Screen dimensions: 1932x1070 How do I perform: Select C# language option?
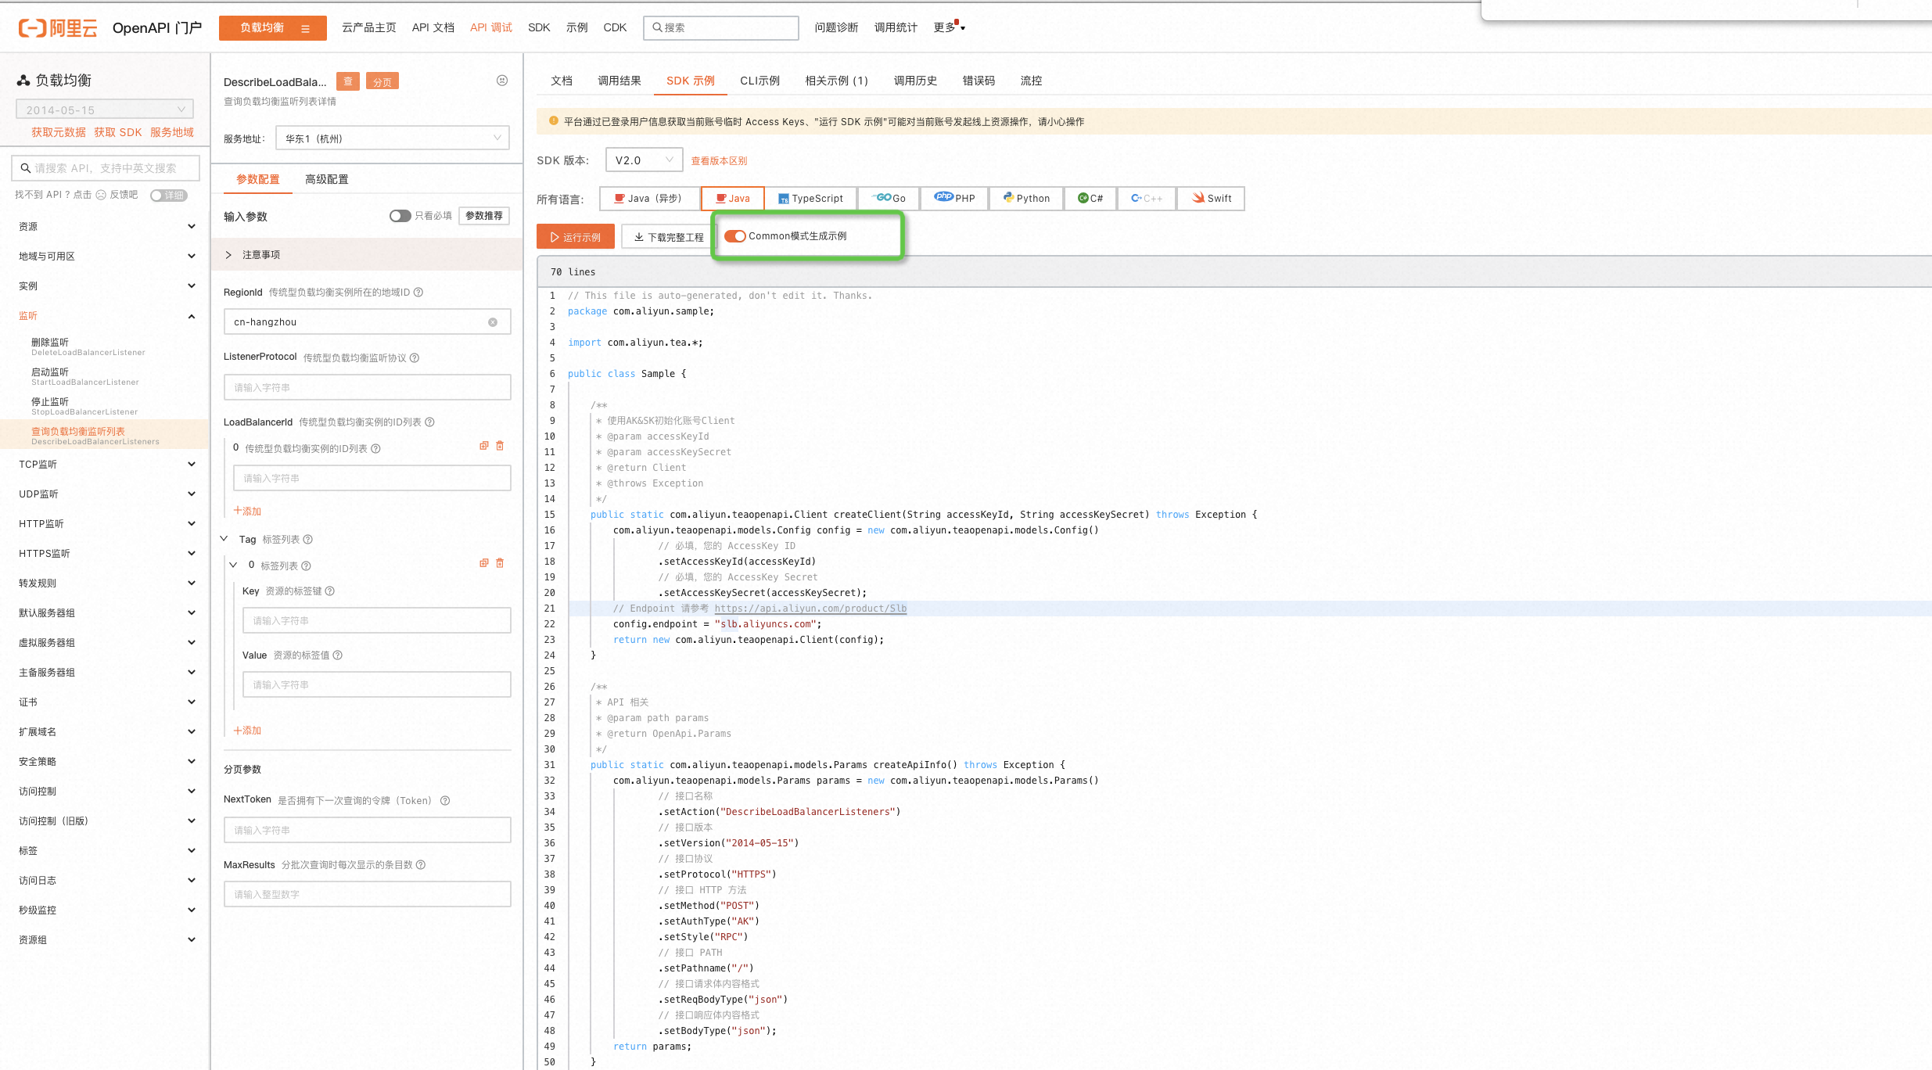click(1090, 199)
